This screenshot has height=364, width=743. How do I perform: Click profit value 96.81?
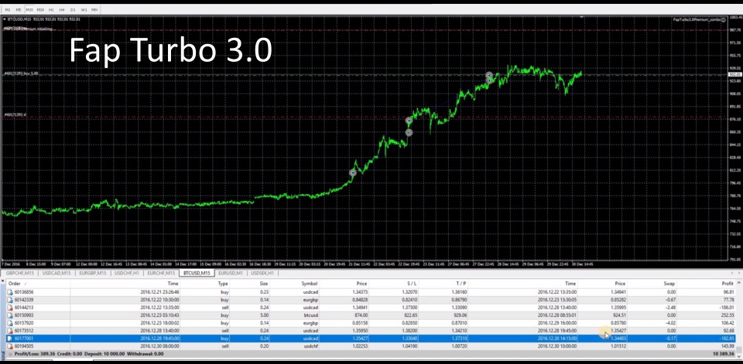click(x=729, y=292)
